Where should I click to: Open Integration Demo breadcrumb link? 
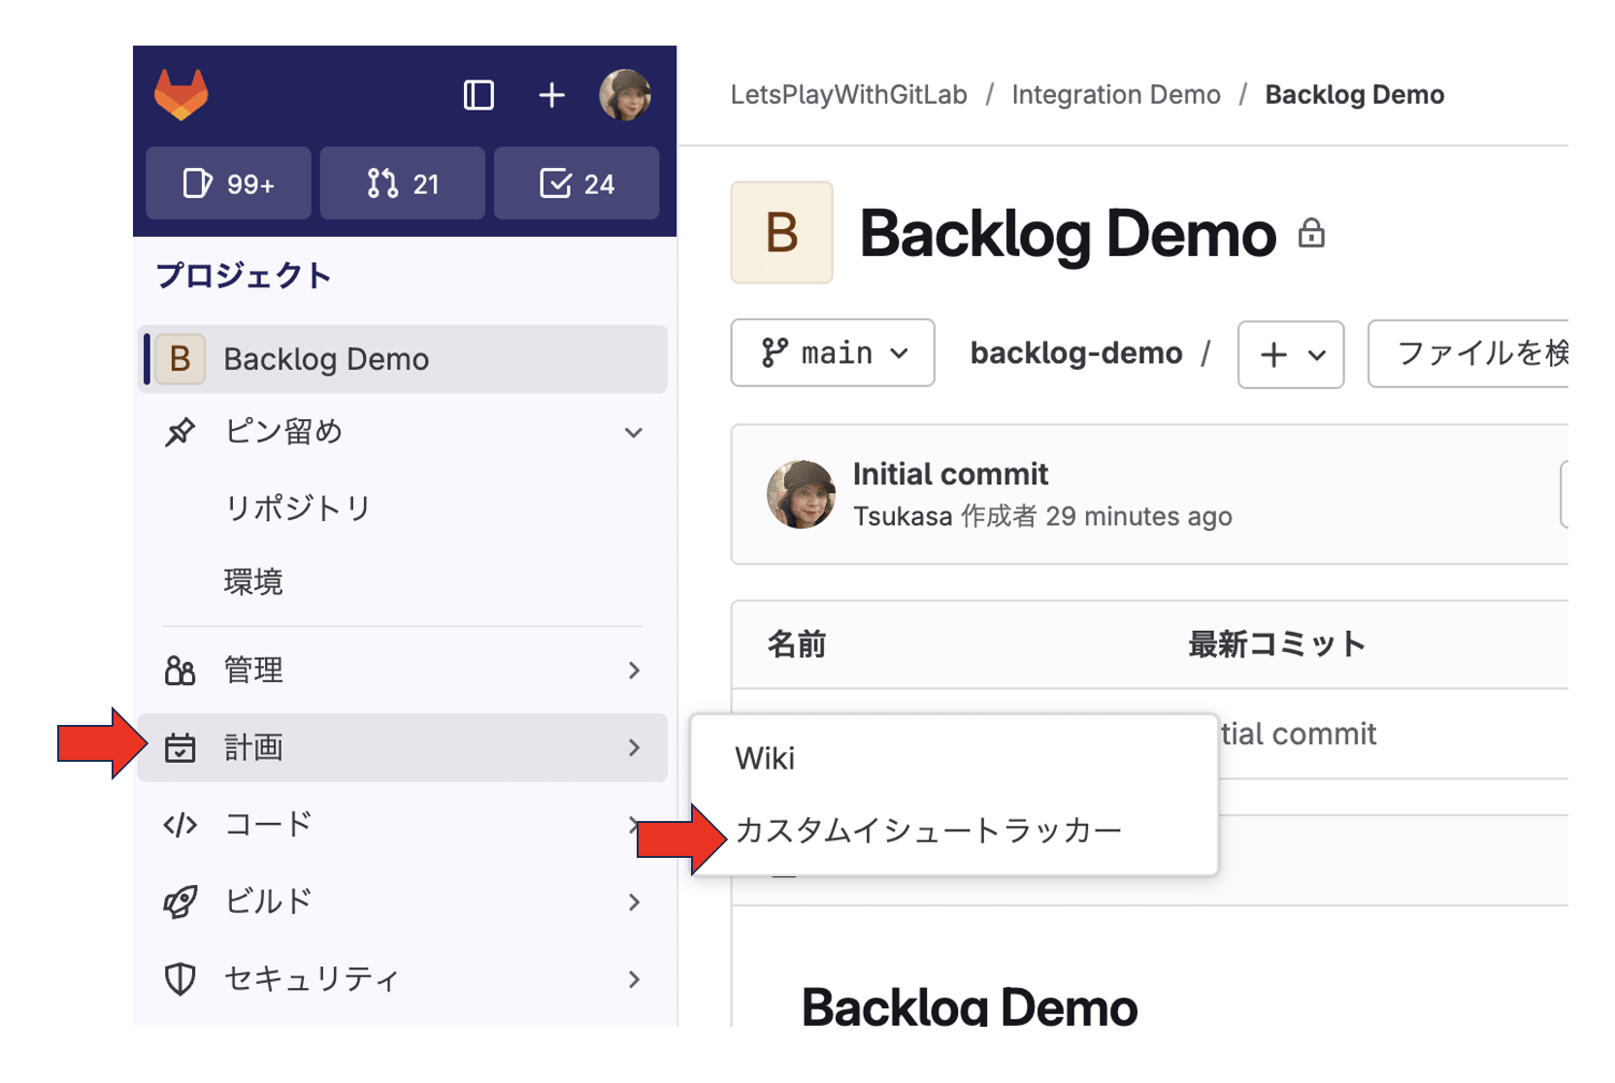point(1116,94)
